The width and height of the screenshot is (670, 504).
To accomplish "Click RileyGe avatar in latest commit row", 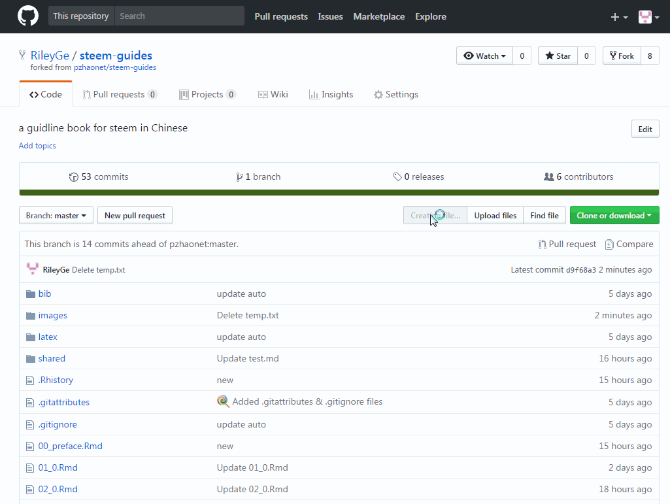I will coord(33,269).
